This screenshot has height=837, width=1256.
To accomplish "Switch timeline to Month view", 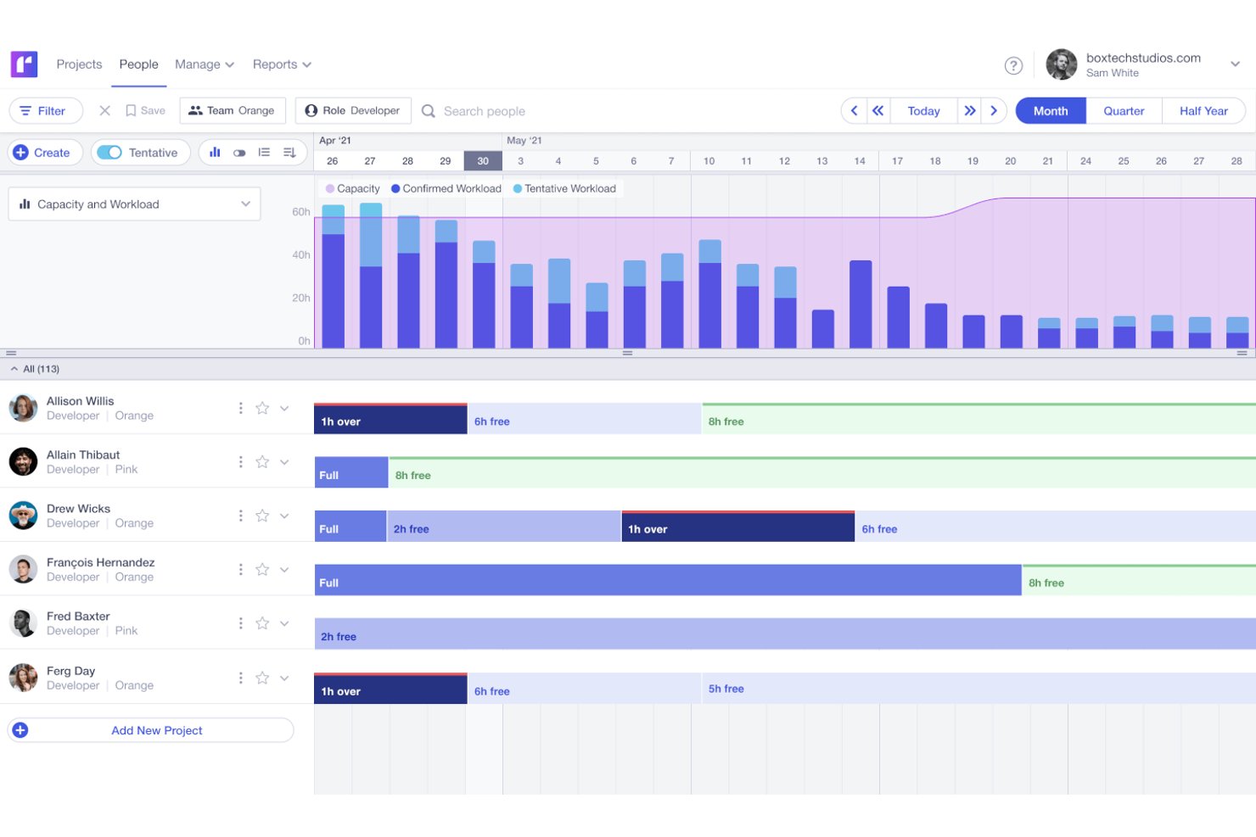I will click(x=1051, y=111).
